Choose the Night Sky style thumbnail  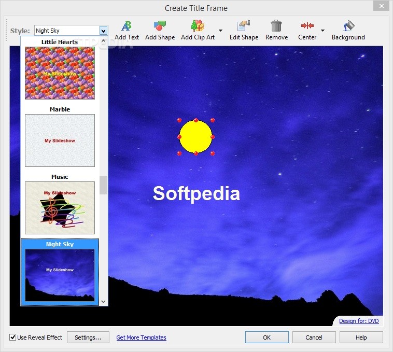[60, 275]
